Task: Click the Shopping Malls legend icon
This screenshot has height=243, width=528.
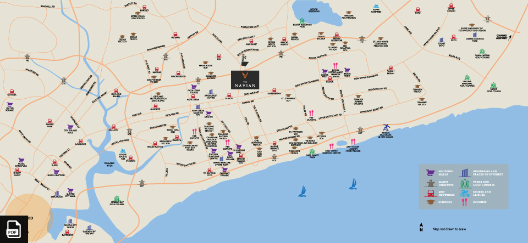Action: (430, 173)
